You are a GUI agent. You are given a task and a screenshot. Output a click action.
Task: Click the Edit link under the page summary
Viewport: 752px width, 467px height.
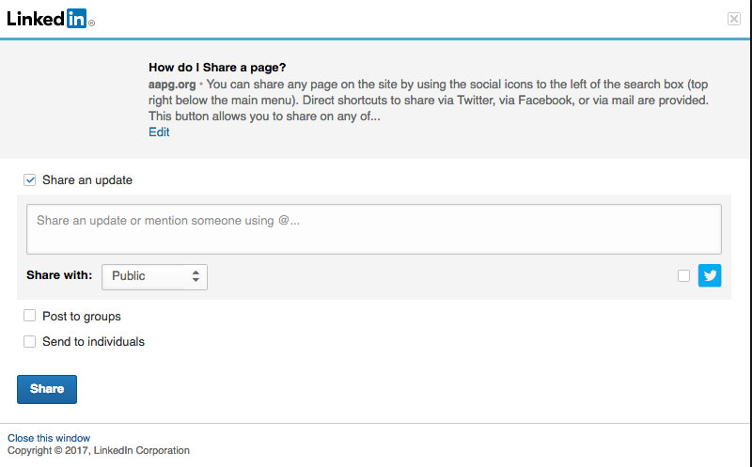(x=159, y=132)
